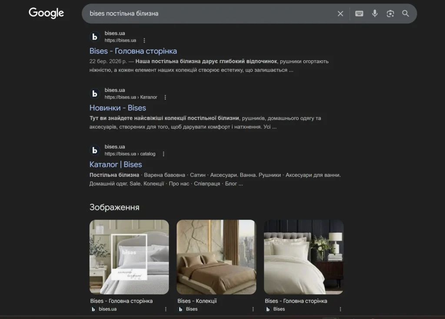This screenshot has width=445, height=319.
Task: Click the magnifying glass search icon
Action: tap(405, 13)
